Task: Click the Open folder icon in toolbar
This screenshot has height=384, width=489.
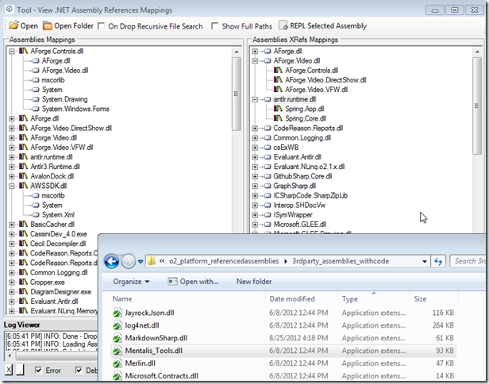Action: coord(49,26)
